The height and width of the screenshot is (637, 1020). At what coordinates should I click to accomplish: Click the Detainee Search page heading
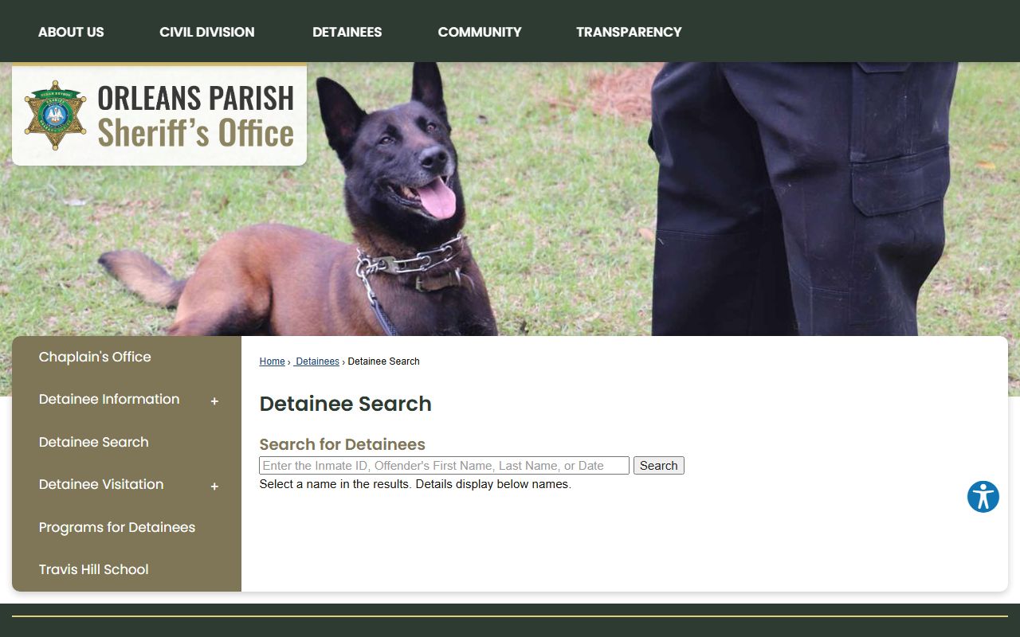pyautogui.click(x=345, y=404)
